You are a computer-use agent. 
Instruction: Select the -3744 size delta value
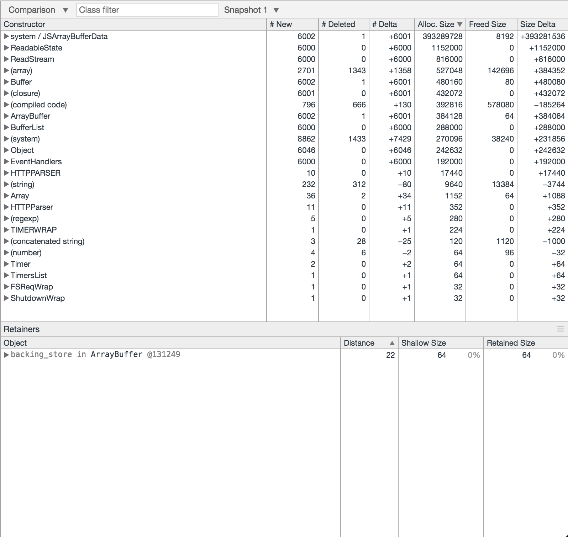point(554,184)
